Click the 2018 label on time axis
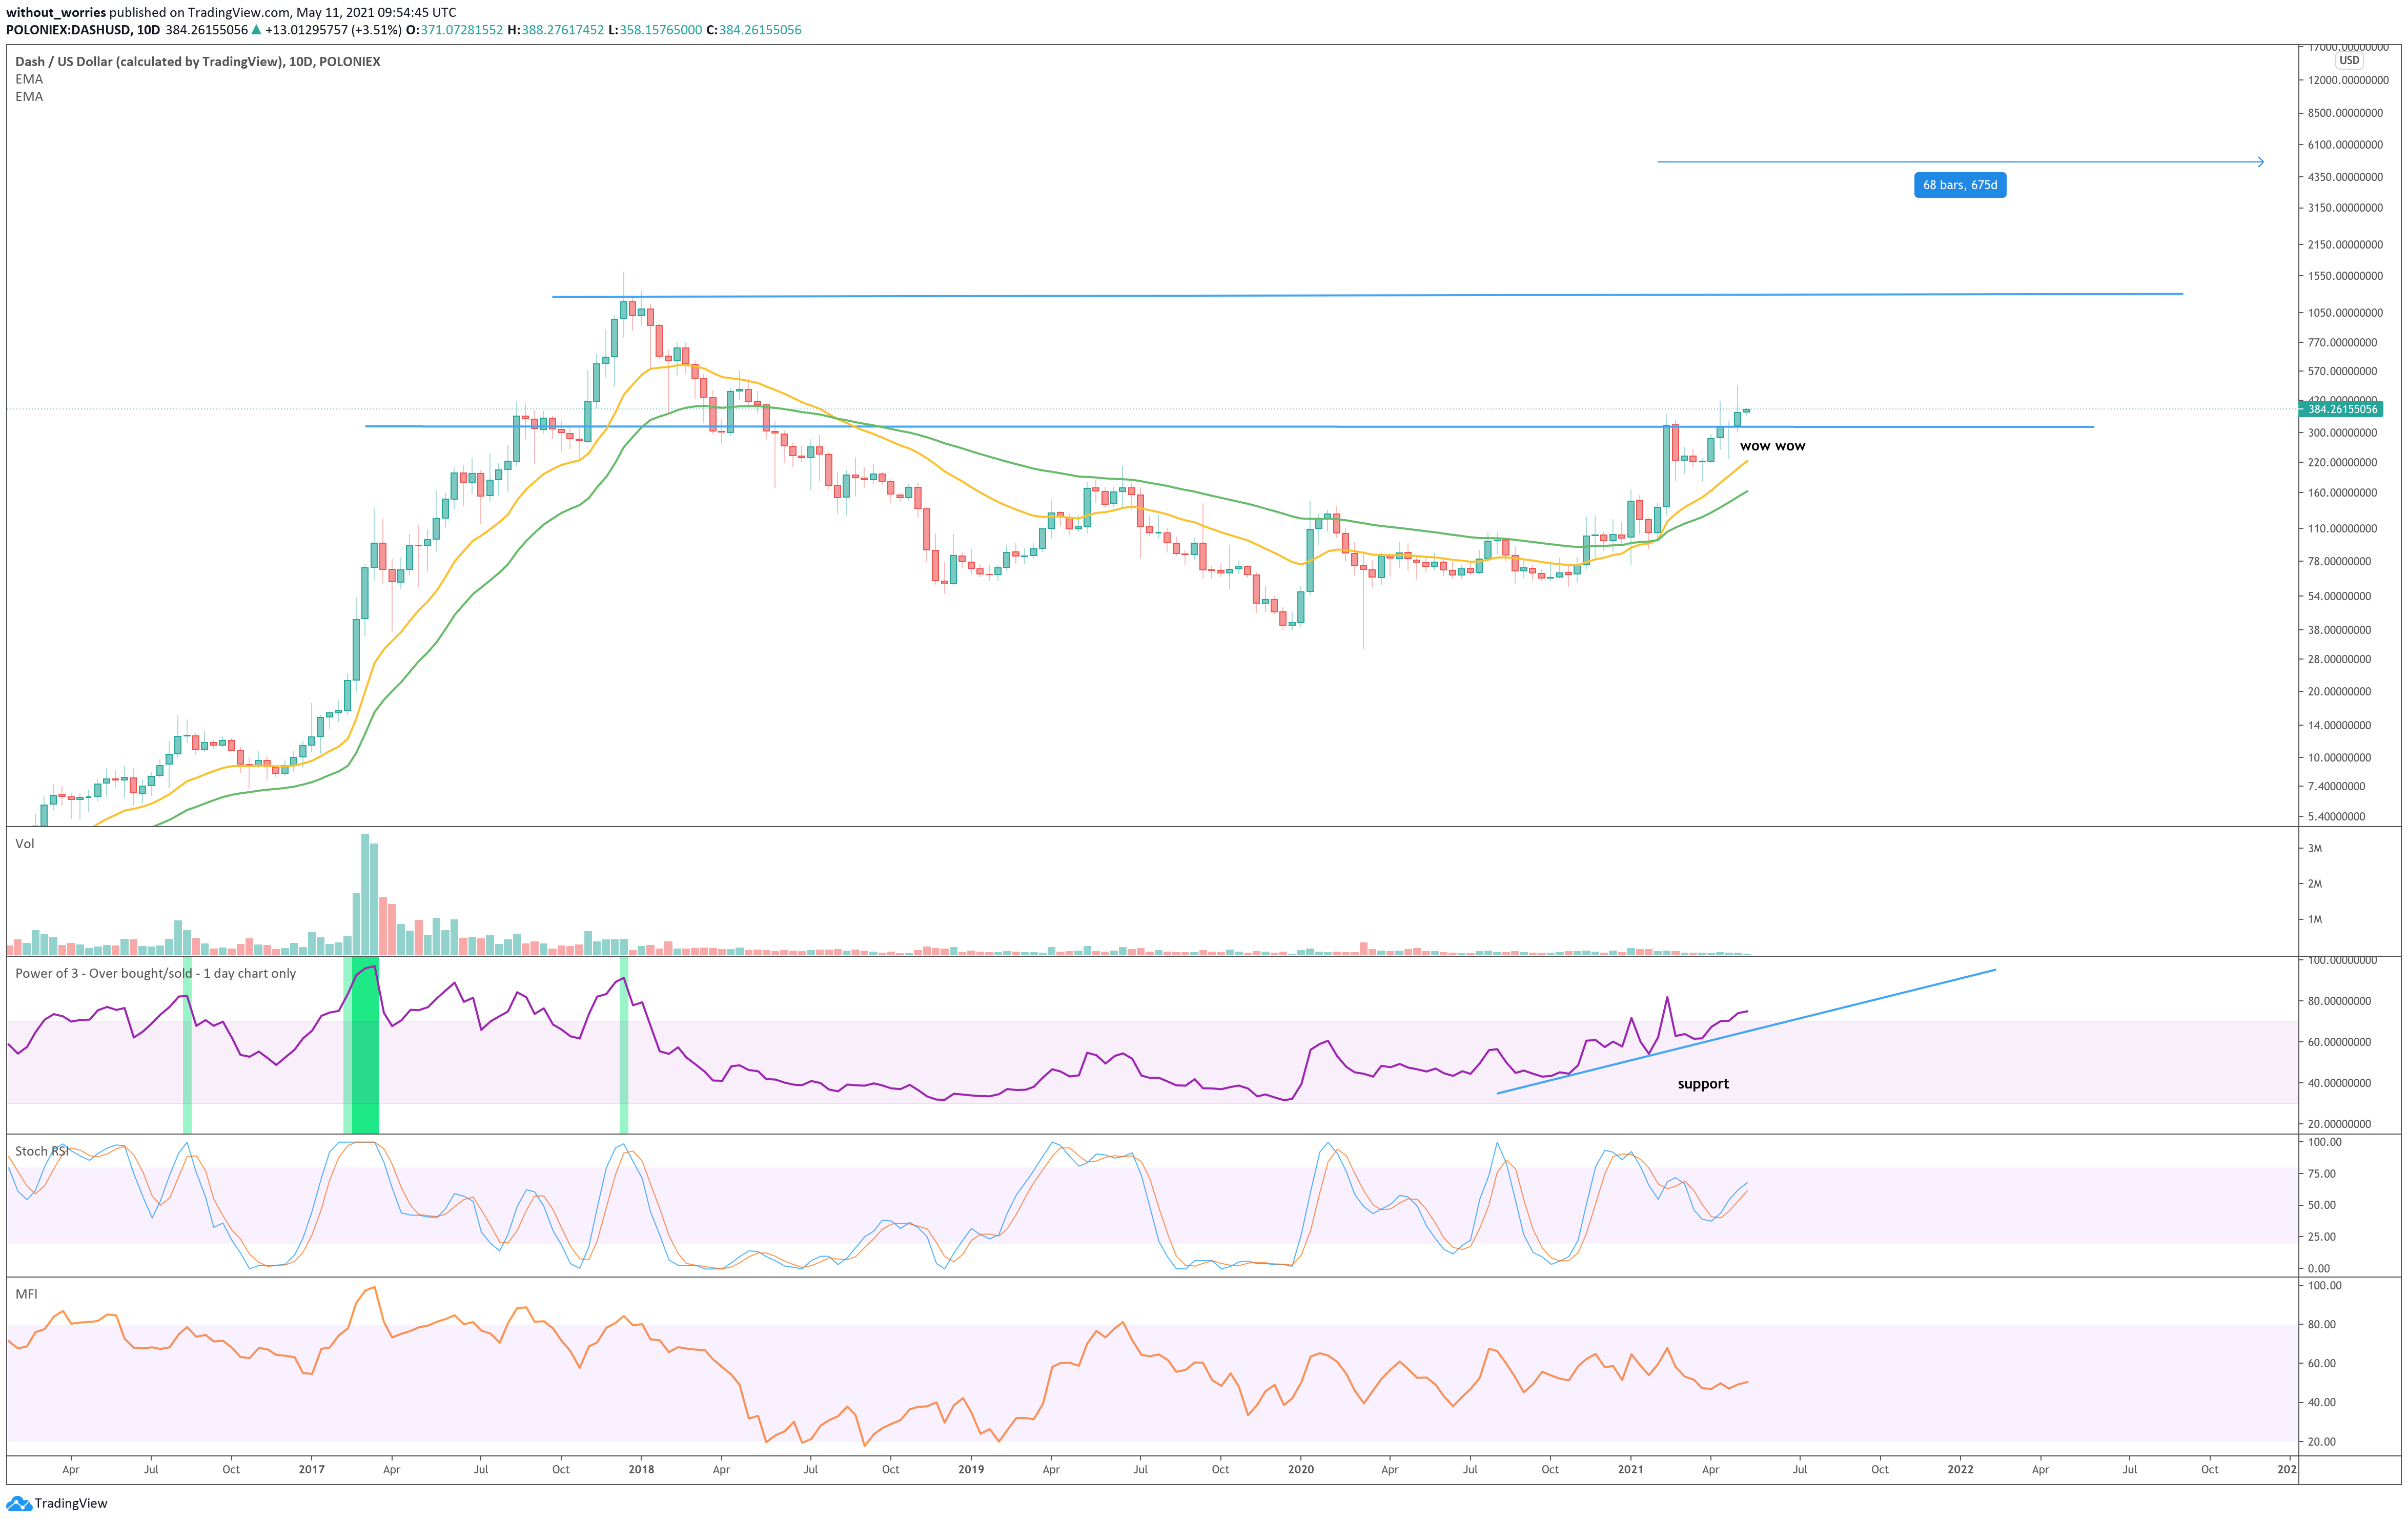 (641, 1469)
